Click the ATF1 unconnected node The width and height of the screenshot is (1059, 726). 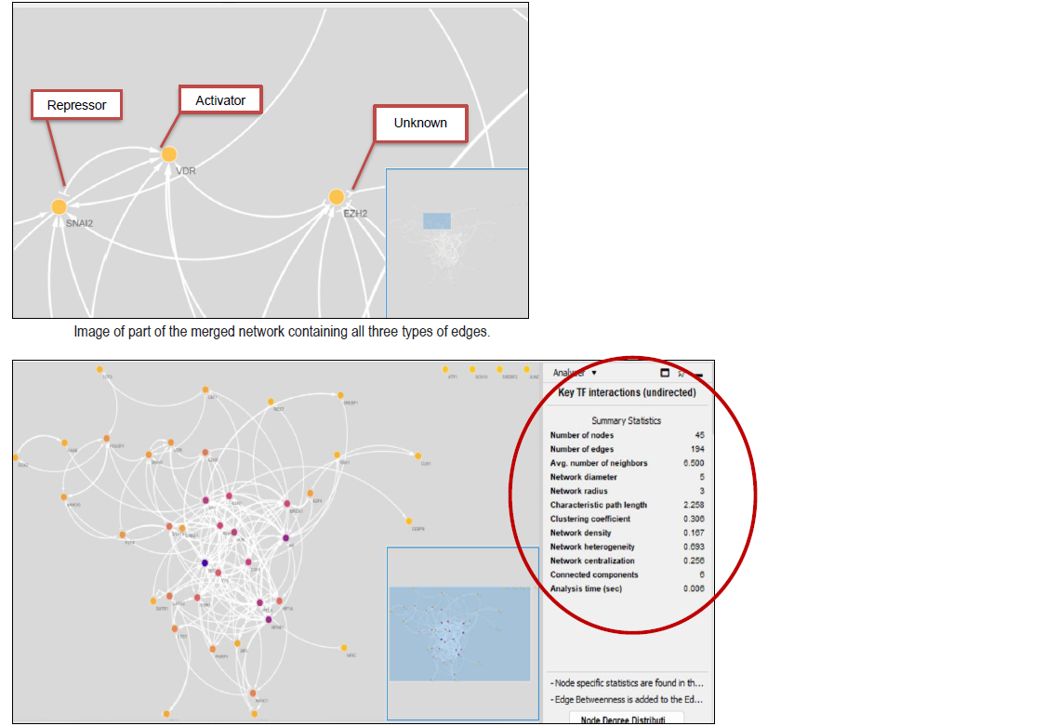tap(446, 369)
